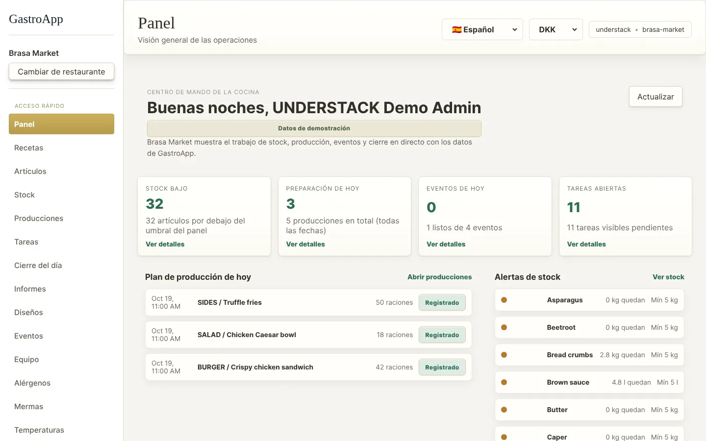
Task: Click the GastroApp logo text
Action: coord(36,19)
